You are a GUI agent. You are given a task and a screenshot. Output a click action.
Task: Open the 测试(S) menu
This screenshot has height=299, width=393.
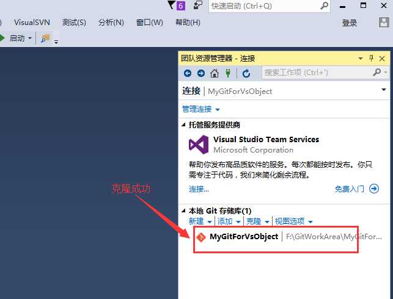pos(74,23)
